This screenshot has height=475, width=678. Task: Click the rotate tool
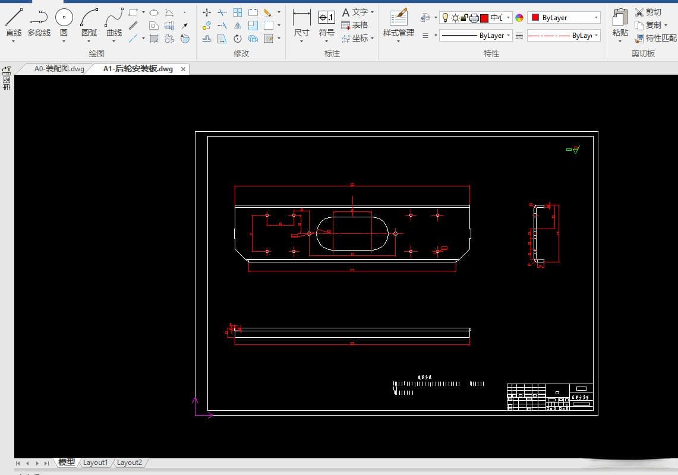click(x=238, y=39)
